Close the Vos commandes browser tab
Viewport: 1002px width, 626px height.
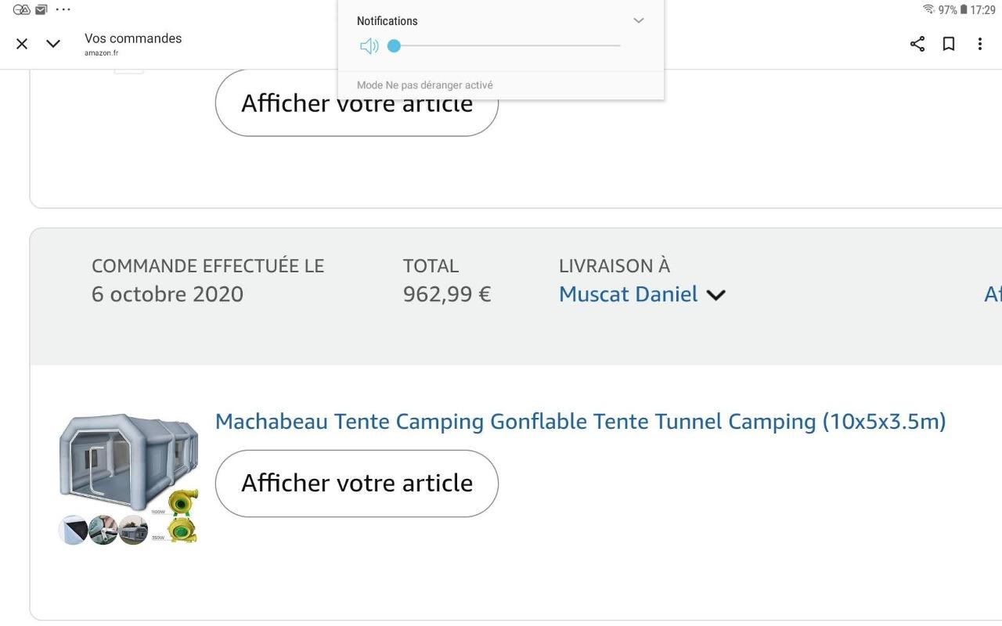click(22, 44)
